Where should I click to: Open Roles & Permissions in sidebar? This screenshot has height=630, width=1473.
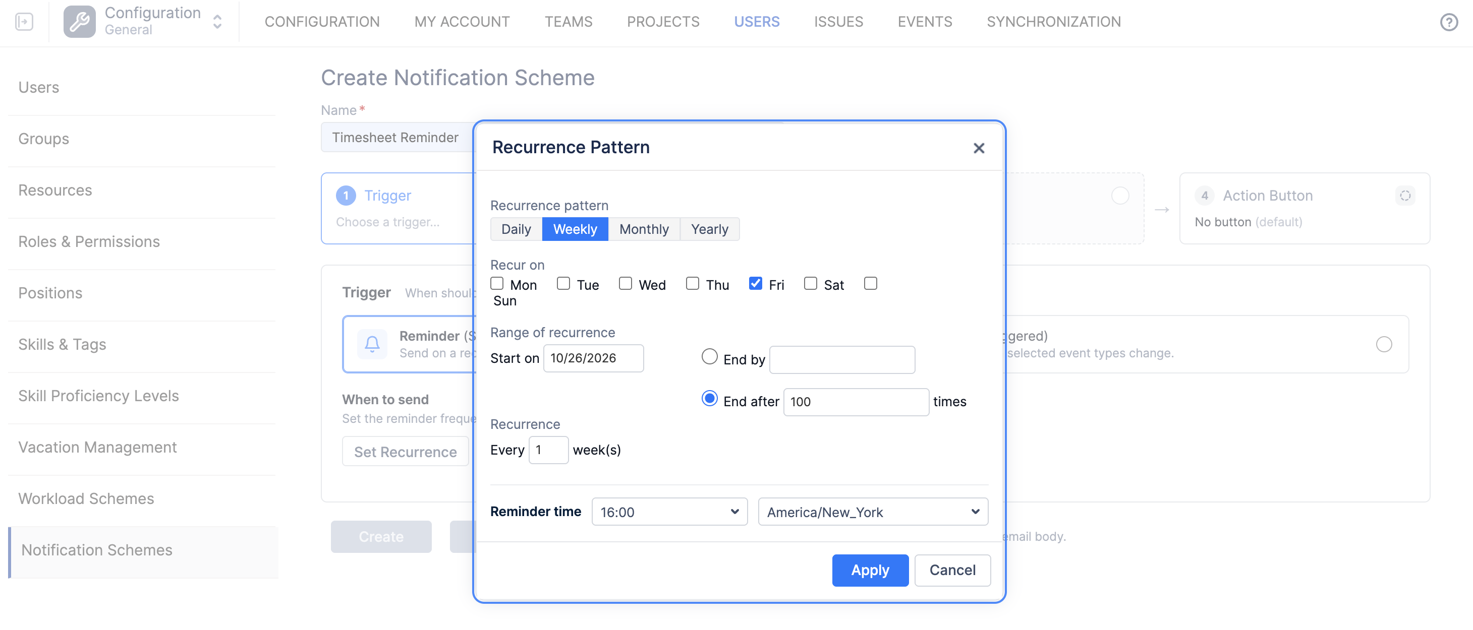point(89,241)
